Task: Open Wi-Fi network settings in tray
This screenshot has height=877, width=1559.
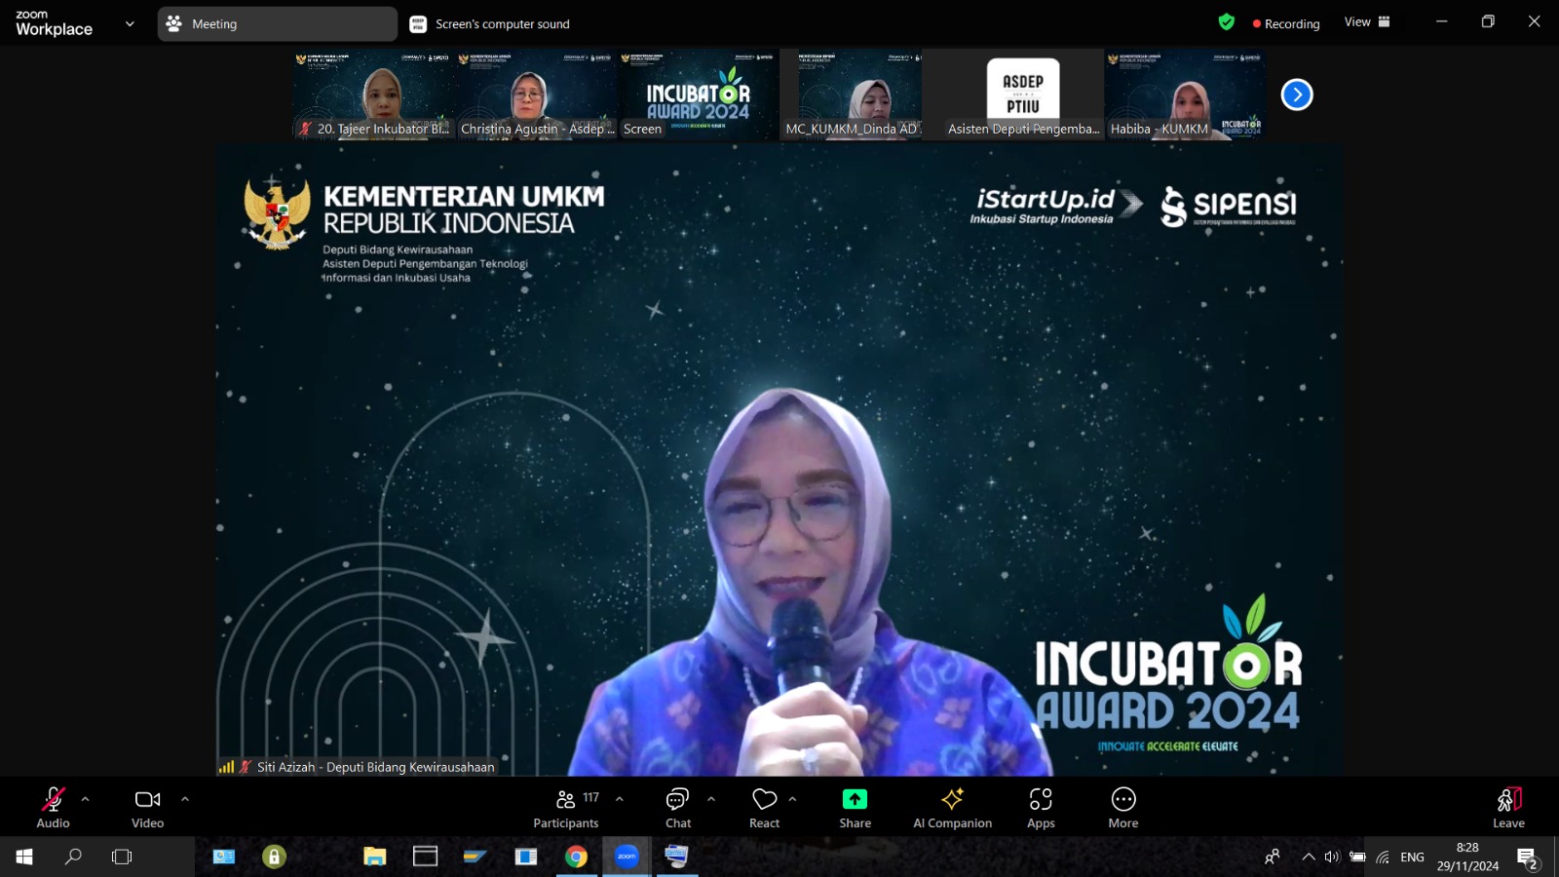Action: pos(1383,857)
